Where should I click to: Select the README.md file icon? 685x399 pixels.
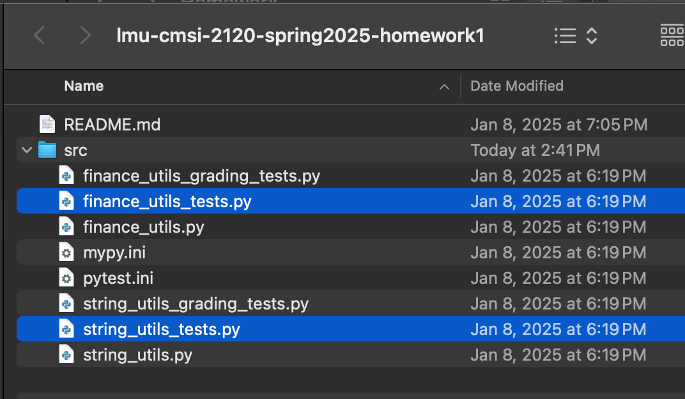point(47,125)
